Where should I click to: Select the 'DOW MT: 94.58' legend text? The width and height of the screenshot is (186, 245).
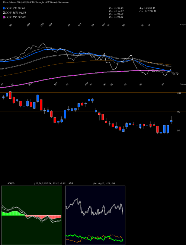pos(16,13)
